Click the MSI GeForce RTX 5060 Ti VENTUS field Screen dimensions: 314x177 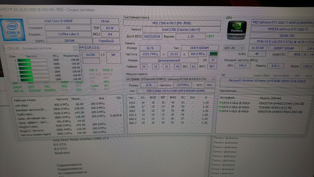(282, 23)
